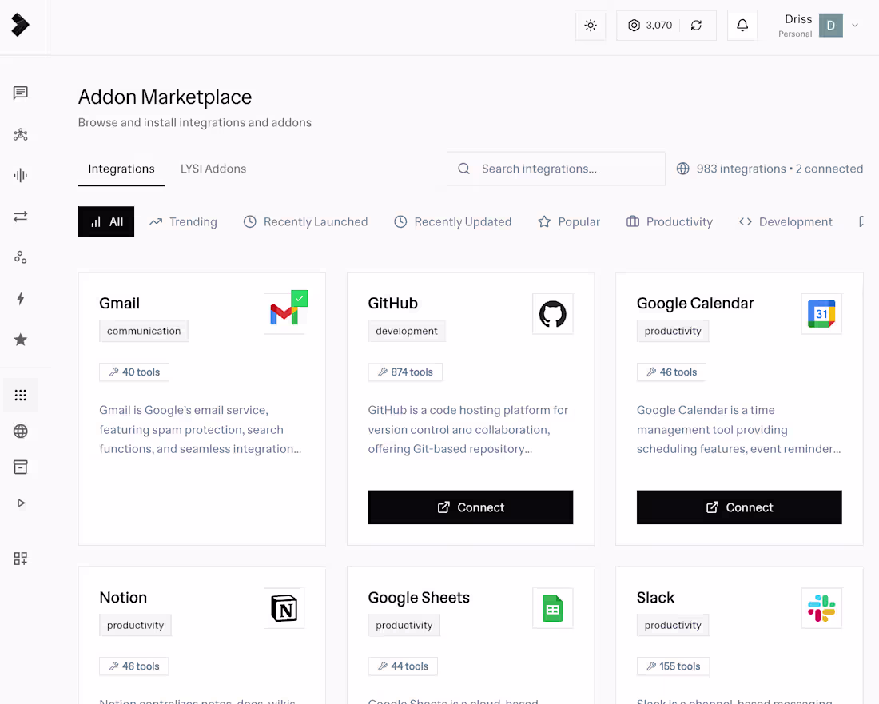Open the play triangle icon in sidebar
The width and height of the screenshot is (879, 704).
pyautogui.click(x=21, y=503)
